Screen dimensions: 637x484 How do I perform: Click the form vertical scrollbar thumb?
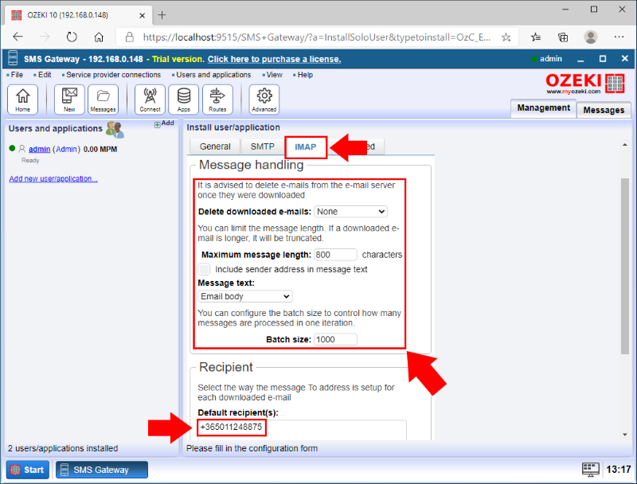[625, 266]
